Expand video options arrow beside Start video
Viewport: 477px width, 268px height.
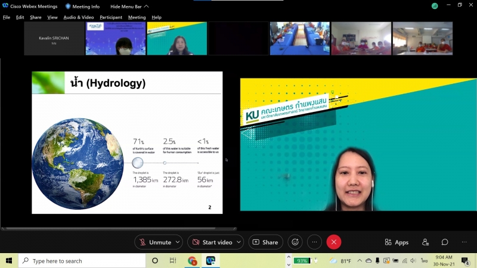point(239,242)
